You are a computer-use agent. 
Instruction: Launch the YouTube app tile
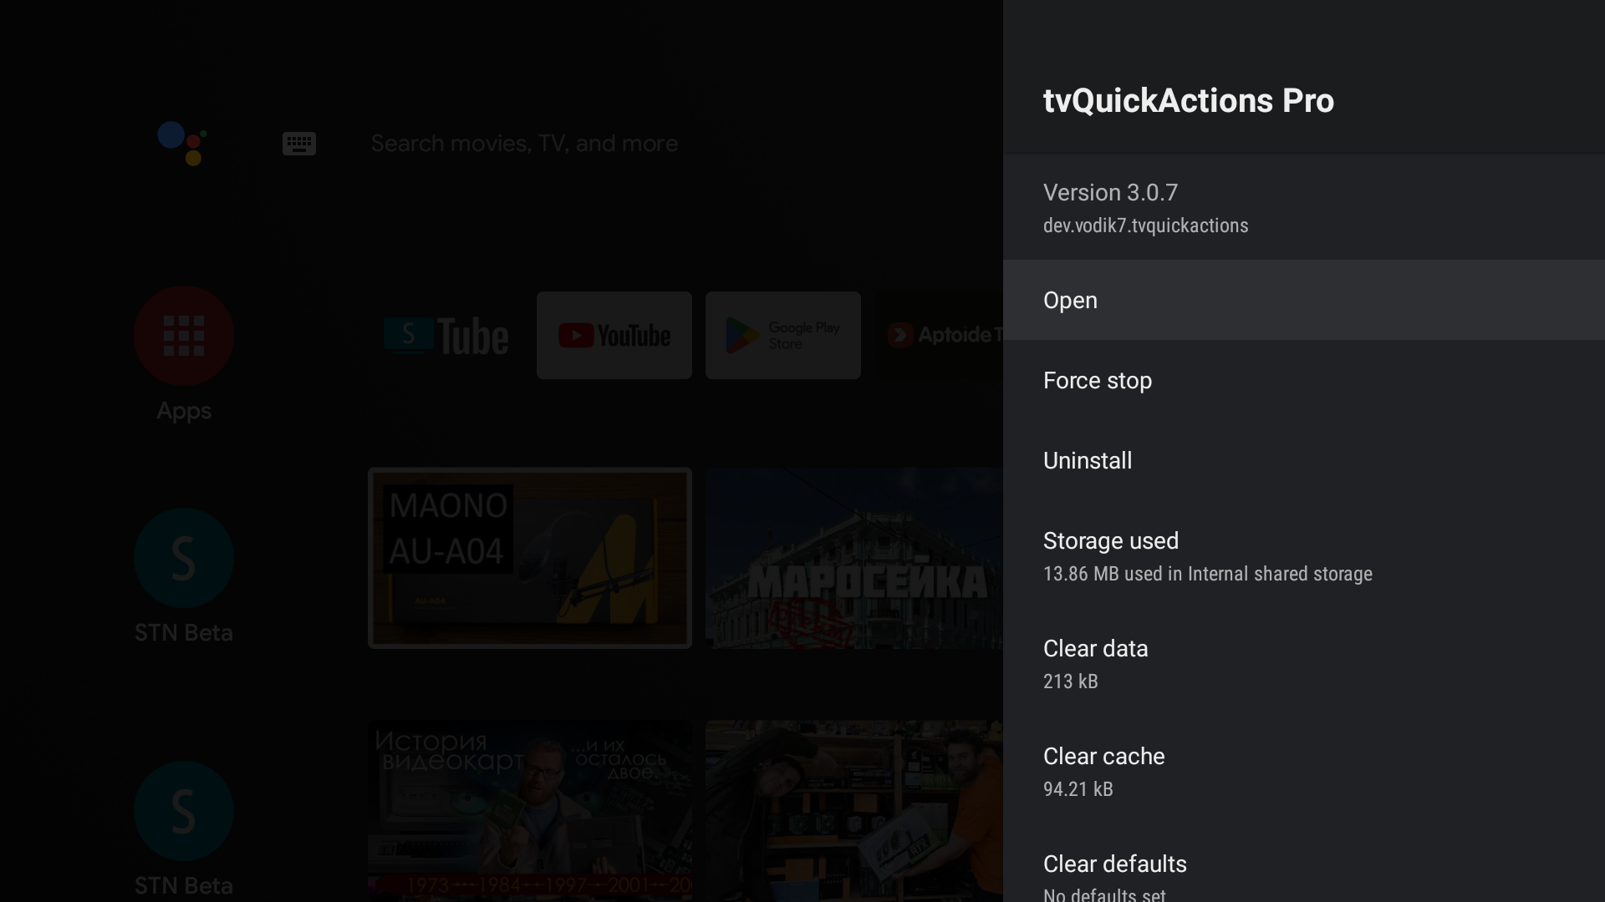[614, 336]
